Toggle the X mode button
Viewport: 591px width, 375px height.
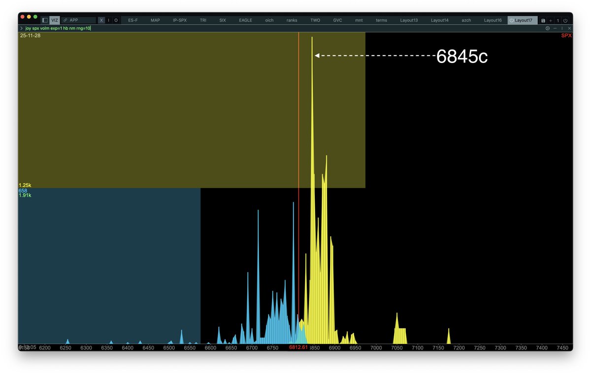click(x=101, y=20)
